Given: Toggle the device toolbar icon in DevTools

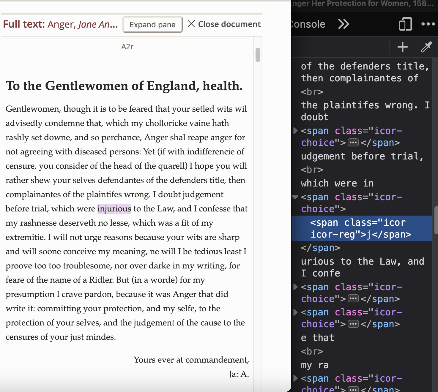Looking at the screenshot, I should (x=406, y=24).
